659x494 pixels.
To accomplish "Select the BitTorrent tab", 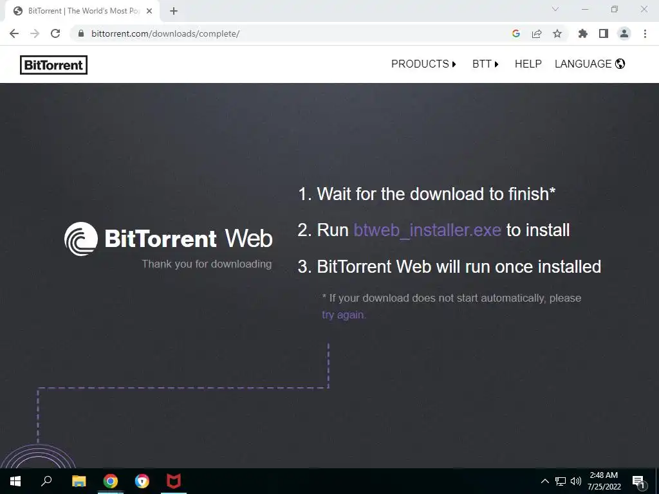I will click(x=82, y=11).
